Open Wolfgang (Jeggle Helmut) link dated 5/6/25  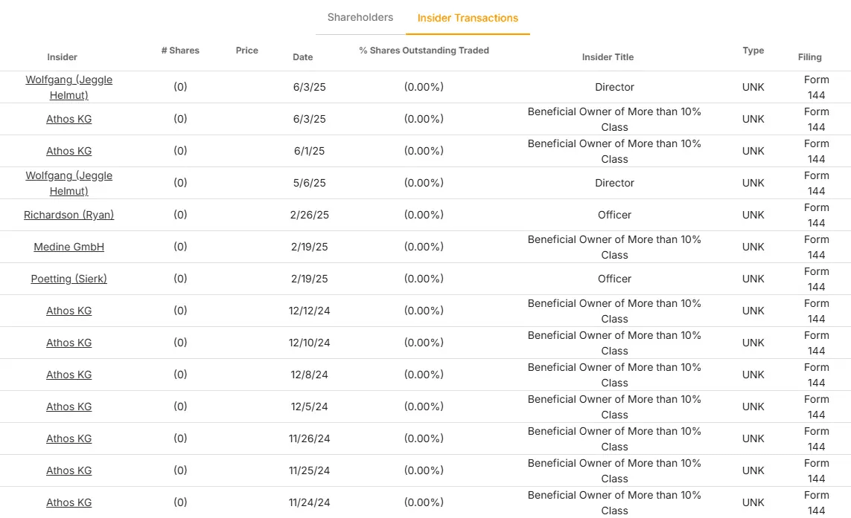[69, 183]
